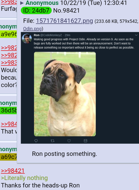Click Ron's profile avatar in the tweet

point(27,39)
